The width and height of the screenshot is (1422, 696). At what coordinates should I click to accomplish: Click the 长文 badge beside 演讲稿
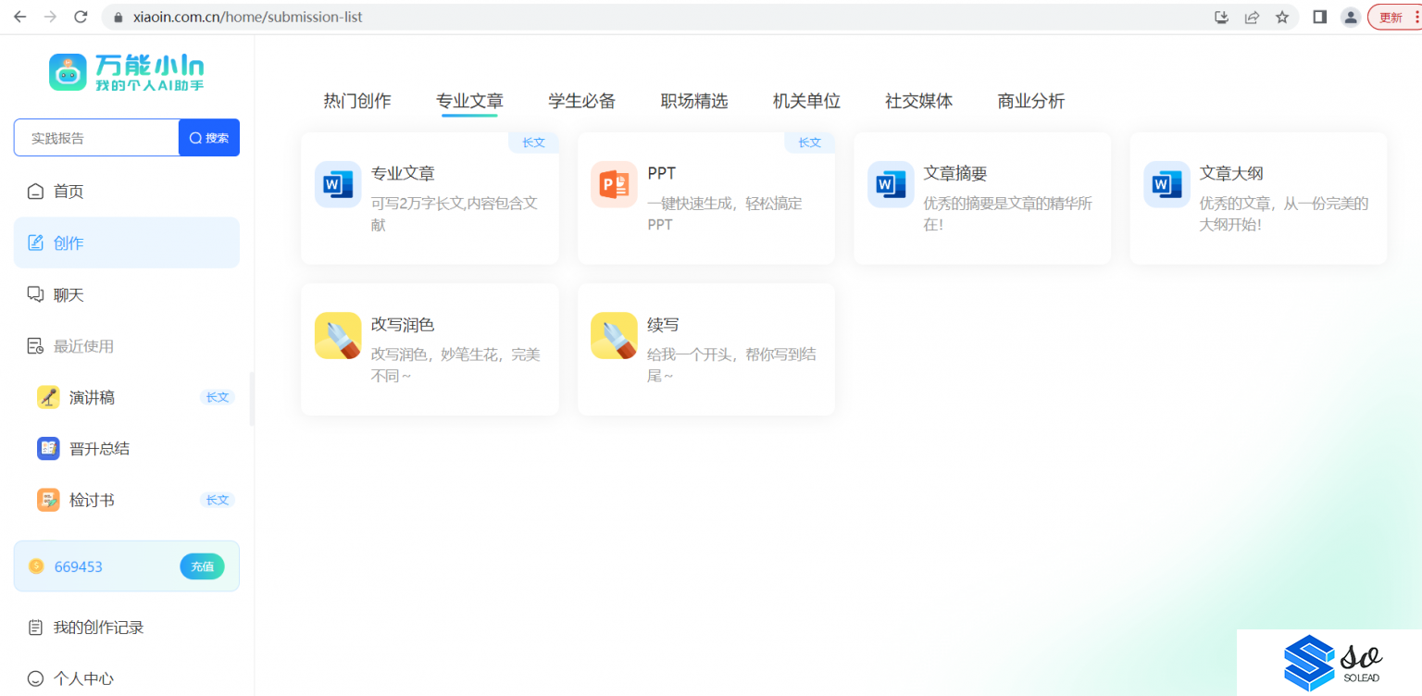click(x=218, y=397)
